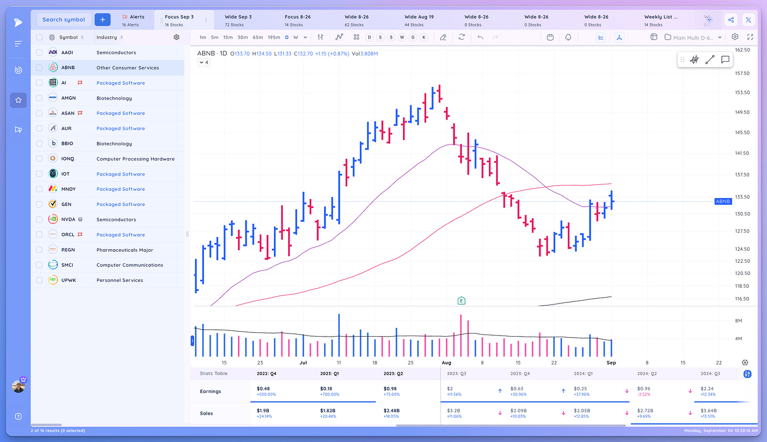Click the add new list plus button
This screenshot has width=767, height=442.
103,19
